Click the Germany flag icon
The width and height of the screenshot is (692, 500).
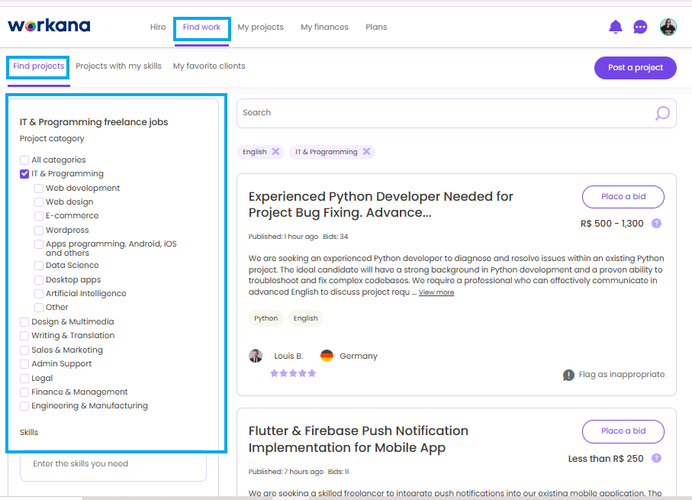pyautogui.click(x=327, y=356)
